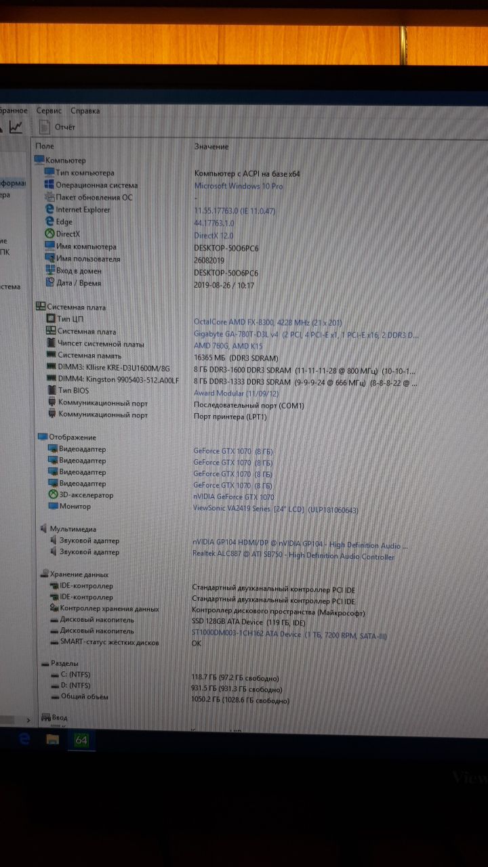The height and width of the screenshot is (867, 488).
Task: Click the Тип BIOS chip icon
Action: point(52,391)
